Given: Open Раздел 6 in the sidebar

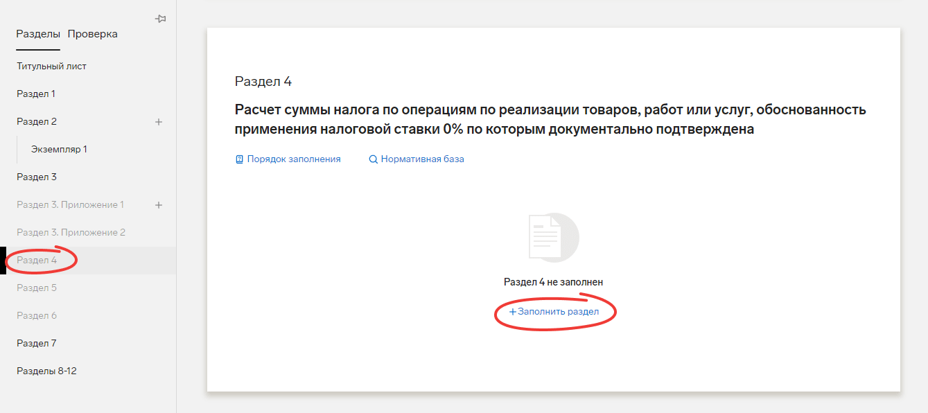Looking at the screenshot, I should tap(37, 316).
